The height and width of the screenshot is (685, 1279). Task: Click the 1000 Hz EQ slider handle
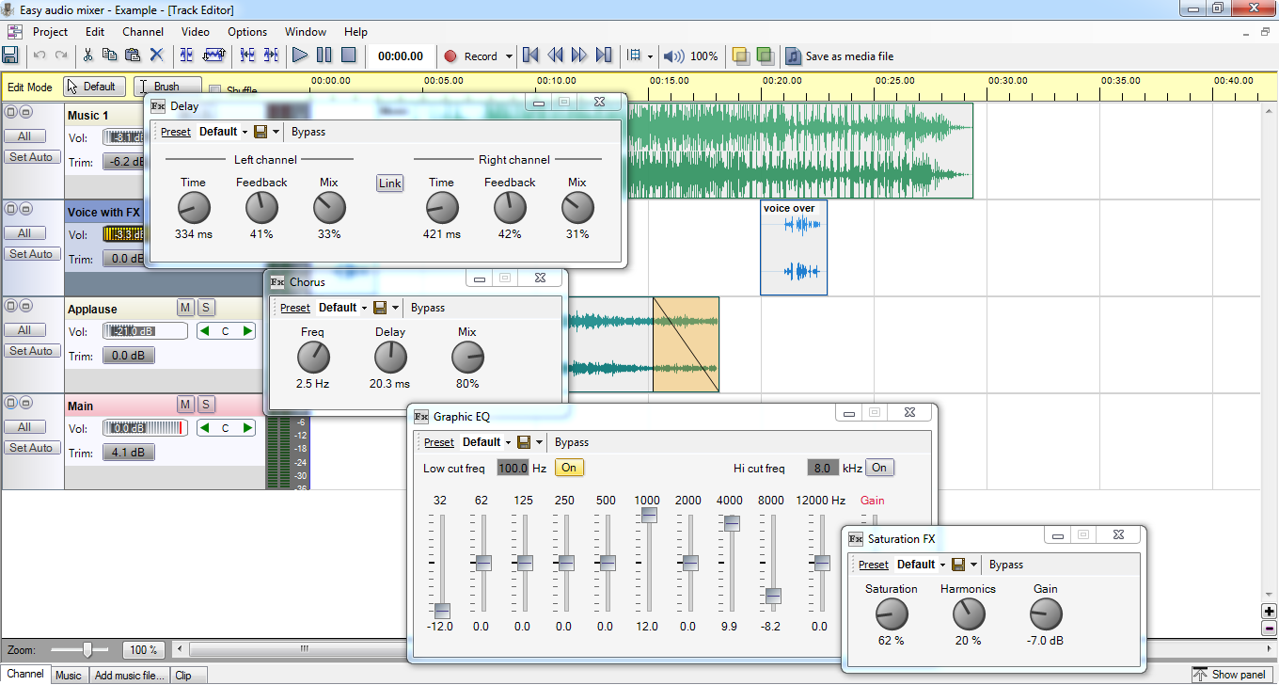click(x=649, y=516)
